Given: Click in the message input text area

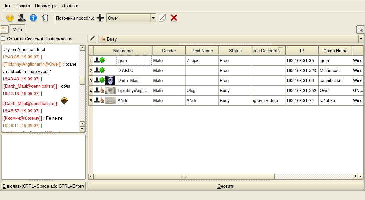Looking at the screenshot, I should coord(43,157).
